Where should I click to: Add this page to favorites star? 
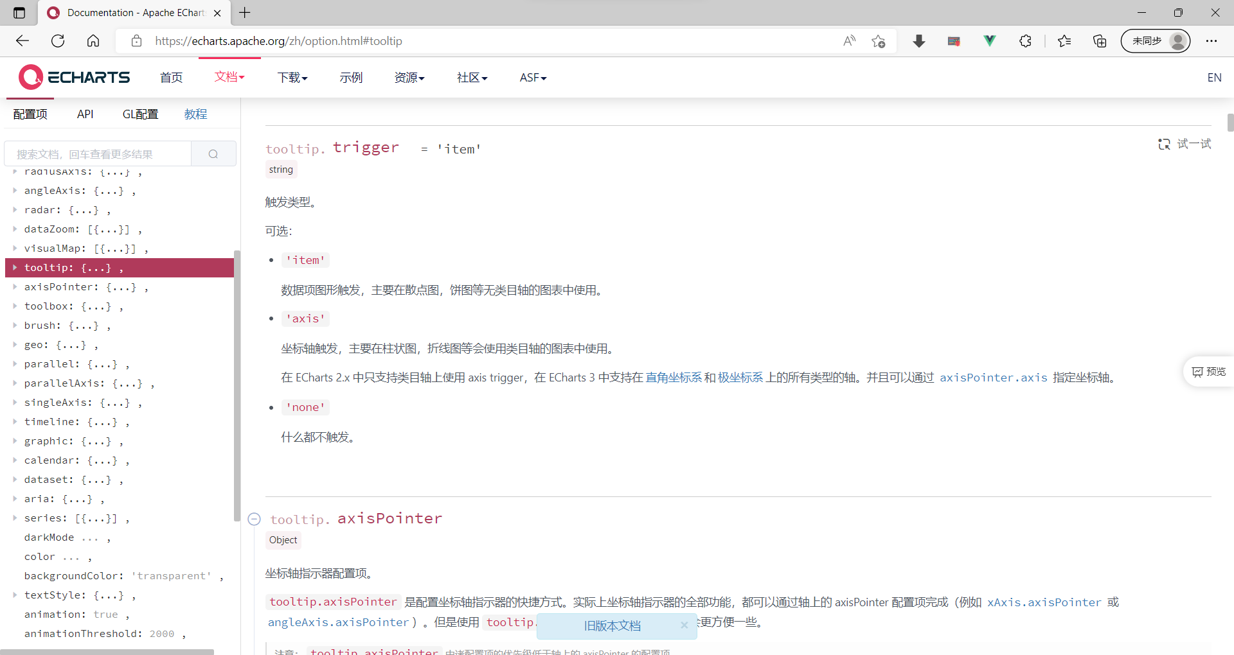pos(879,41)
